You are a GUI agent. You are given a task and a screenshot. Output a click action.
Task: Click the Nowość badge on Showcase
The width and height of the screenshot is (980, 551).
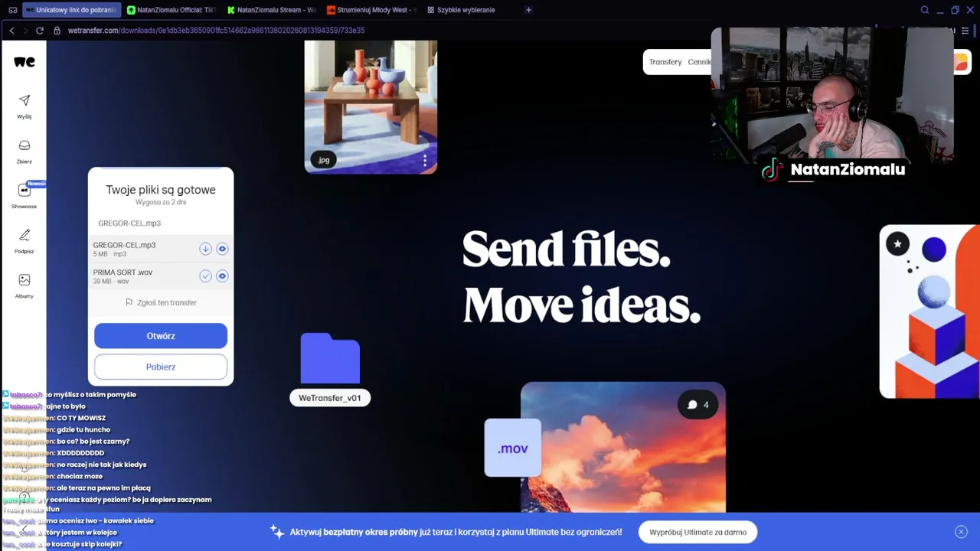(x=36, y=184)
